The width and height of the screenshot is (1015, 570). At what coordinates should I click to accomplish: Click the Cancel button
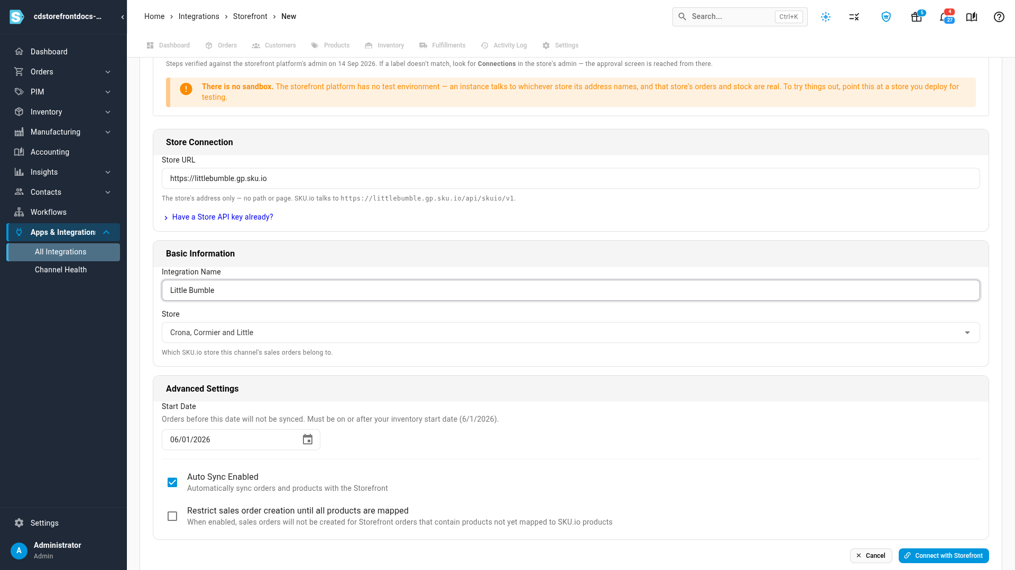871,556
